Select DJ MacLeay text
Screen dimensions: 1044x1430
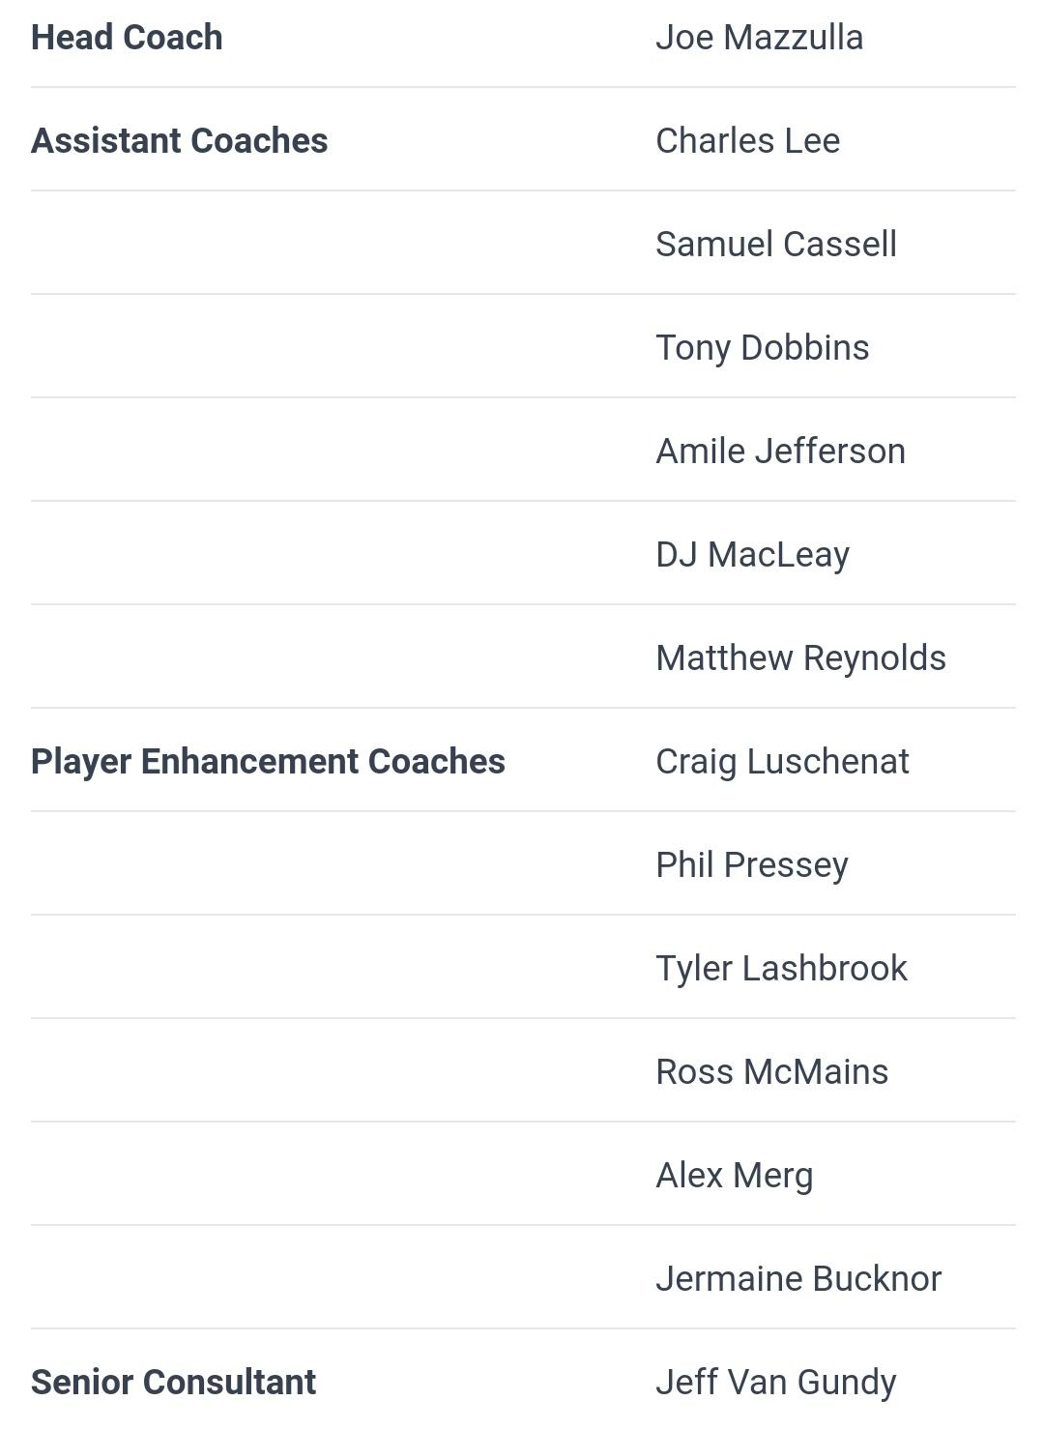pyautogui.click(x=752, y=555)
